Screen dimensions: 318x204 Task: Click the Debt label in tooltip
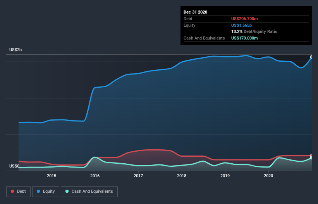pyautogui.click(x=188, y=19)
